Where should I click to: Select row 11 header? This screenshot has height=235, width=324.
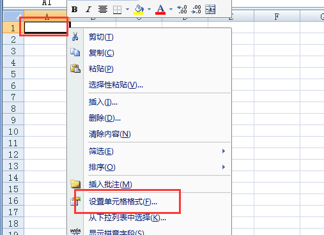click(x=13, y=143)
